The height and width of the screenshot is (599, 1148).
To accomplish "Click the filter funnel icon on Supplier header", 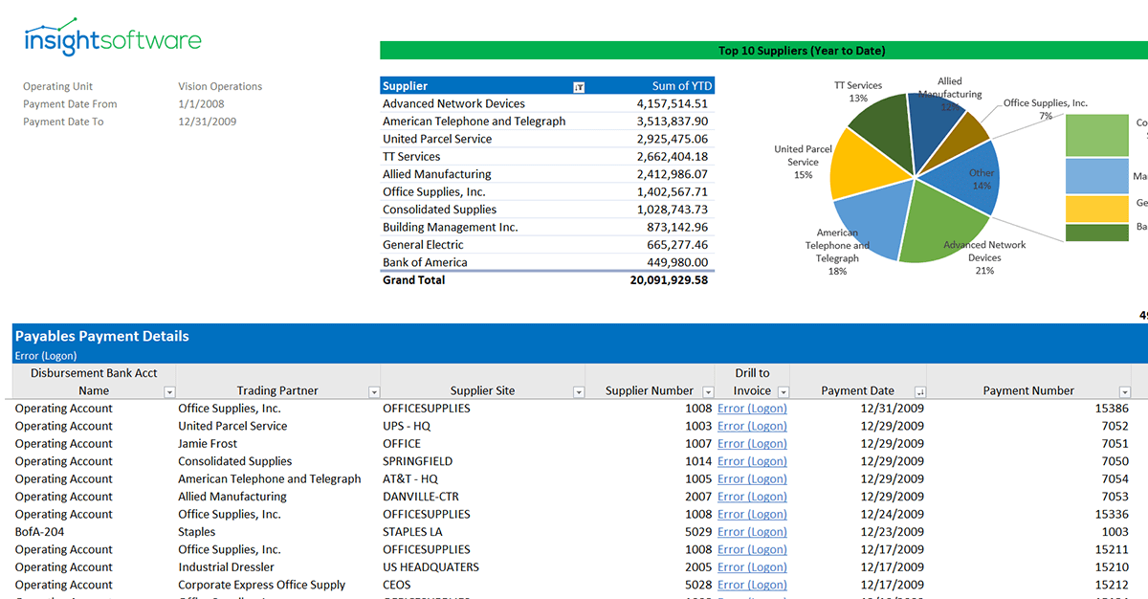I will coord(580,85).
